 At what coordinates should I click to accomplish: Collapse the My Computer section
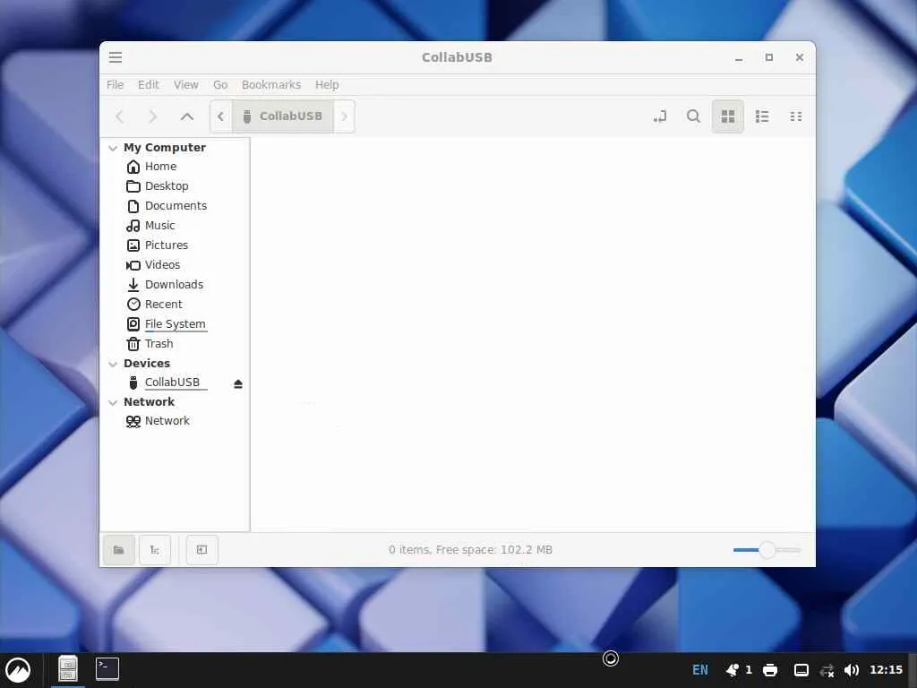pyautogui.click(x=113, y=148)
